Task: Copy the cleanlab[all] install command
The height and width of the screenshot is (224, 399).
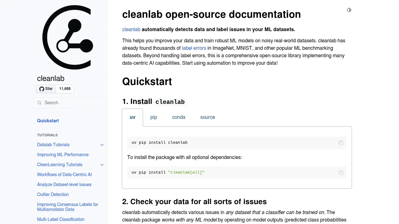Action: [341, 173]
